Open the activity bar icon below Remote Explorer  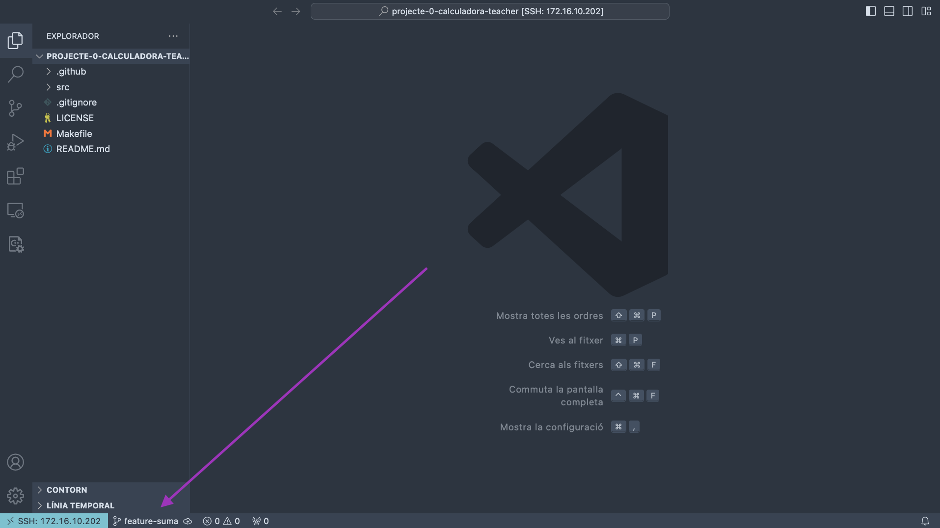tap(16, 244)
